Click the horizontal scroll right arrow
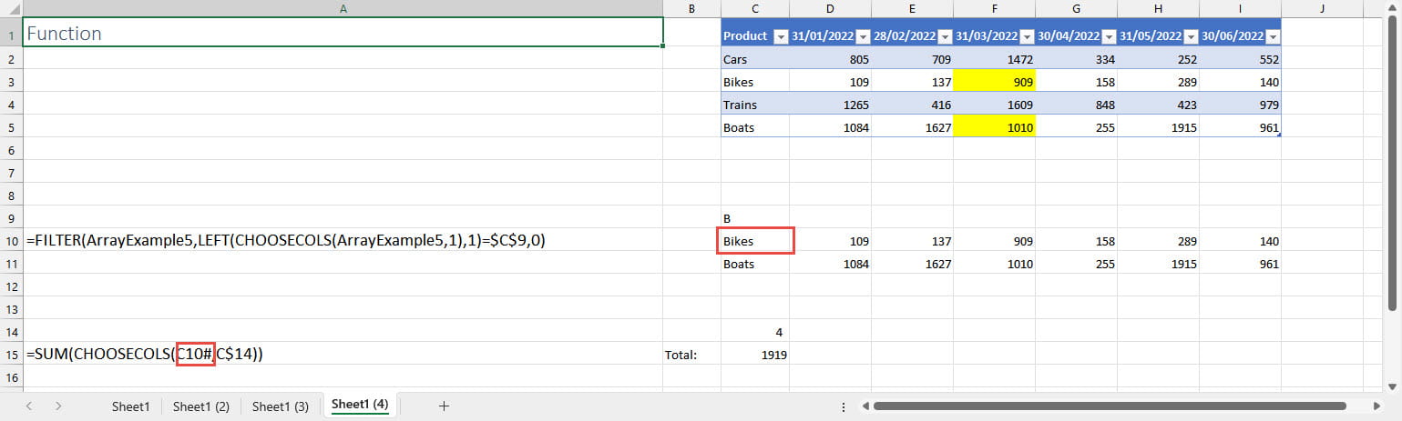The image size is (1402, 421). click(1378, 406)
